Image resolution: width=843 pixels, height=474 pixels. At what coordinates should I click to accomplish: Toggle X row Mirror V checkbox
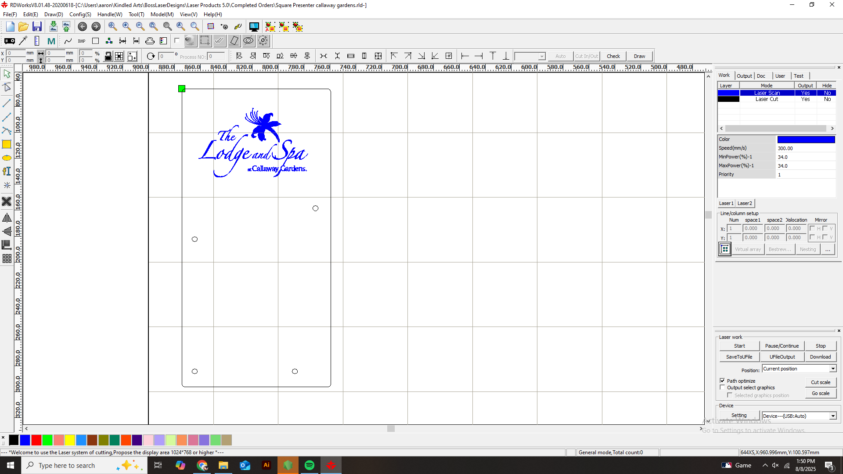tap(825, 228)
